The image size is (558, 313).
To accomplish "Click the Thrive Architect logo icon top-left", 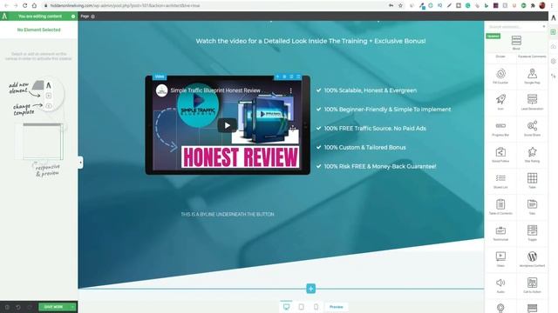I will pyautogui.click(x=4, y=17).
